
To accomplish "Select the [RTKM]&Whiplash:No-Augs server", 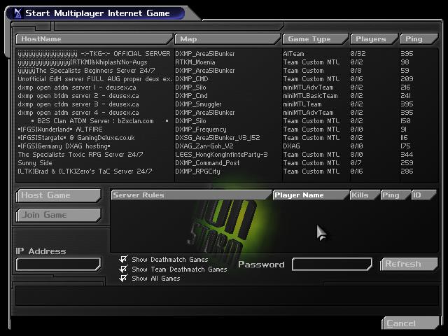I will (x=227, y=62).
